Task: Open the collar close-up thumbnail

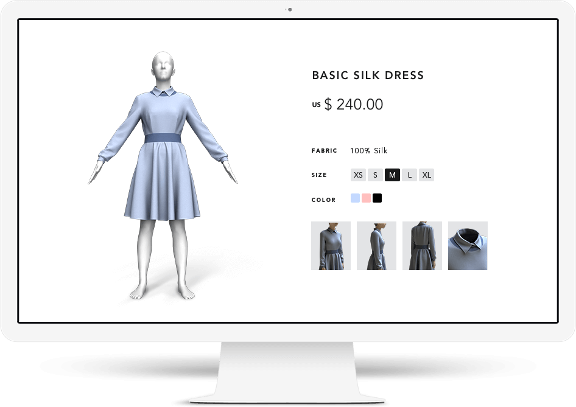Action: tap(468, 246)
